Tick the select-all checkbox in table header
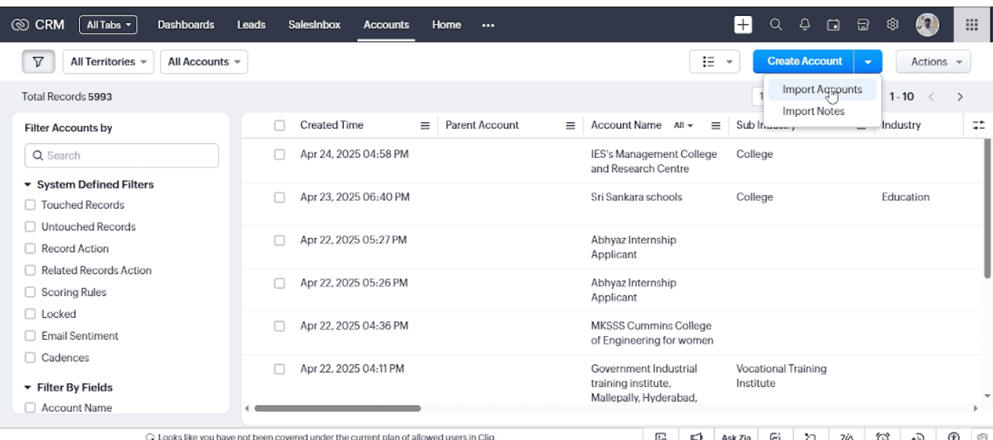993x440 pixels. point(279,125)
